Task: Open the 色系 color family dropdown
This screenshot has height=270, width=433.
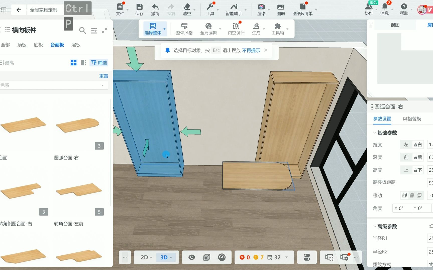Action: (x=54, y=85)
